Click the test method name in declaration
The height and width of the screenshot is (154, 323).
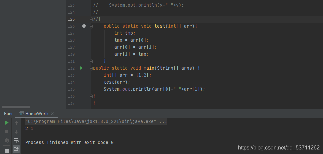coord(160,26)
